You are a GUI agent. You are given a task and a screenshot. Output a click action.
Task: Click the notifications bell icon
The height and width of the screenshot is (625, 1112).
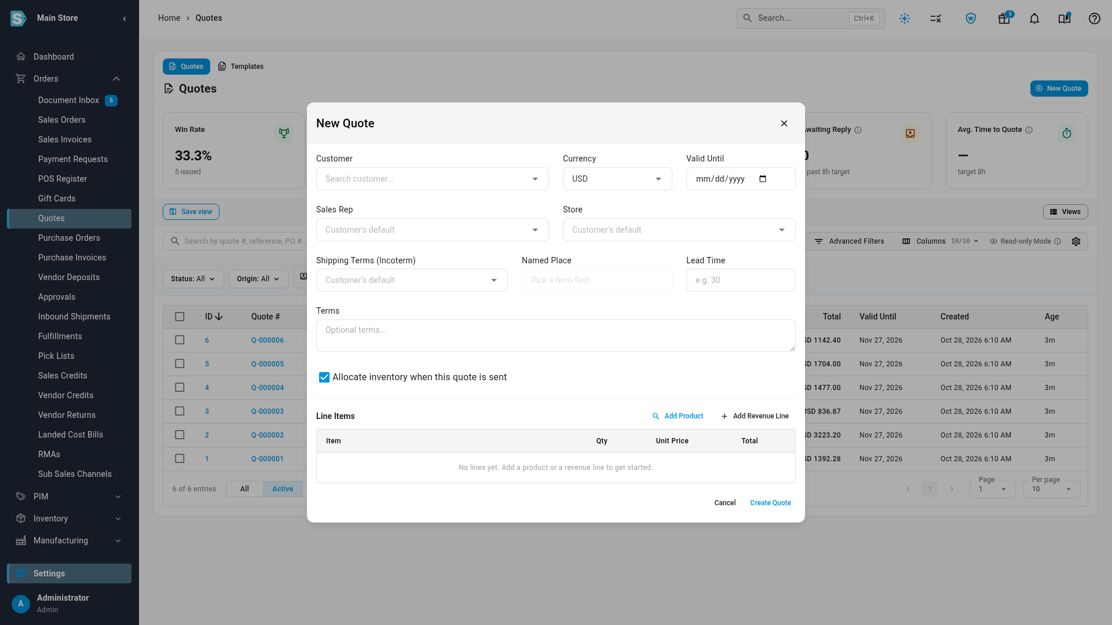(x=1034, y=19)
